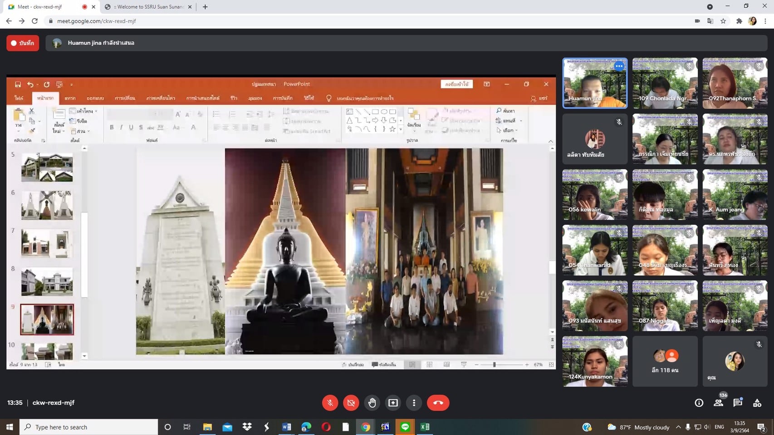
Task: Open the meeting details info icon
Action: tap(699, 403)
